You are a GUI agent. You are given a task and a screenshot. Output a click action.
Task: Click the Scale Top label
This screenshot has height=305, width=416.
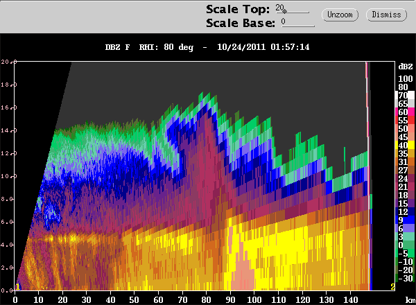coord(237,9)
